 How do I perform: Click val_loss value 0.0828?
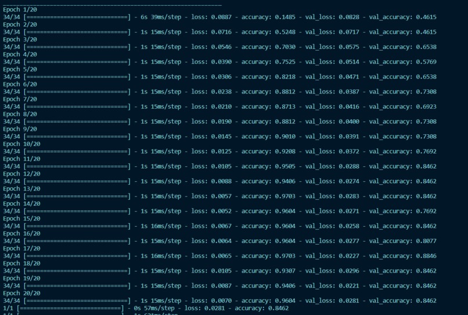(x=349, y=17)
